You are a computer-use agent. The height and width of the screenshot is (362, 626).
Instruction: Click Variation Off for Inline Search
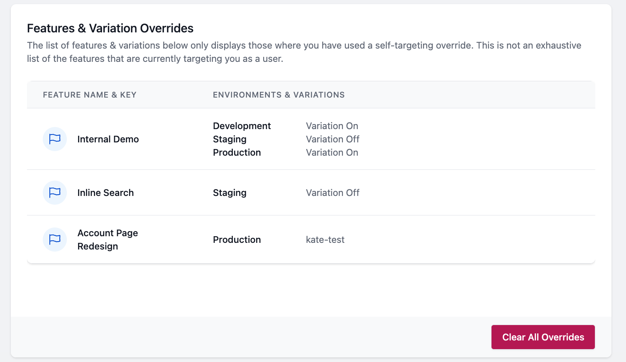pyautogui.click(x=333, y=193)
